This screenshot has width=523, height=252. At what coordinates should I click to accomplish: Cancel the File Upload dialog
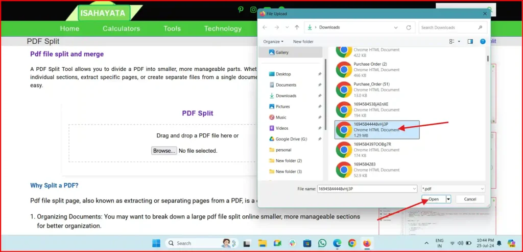tap(470, 199)
